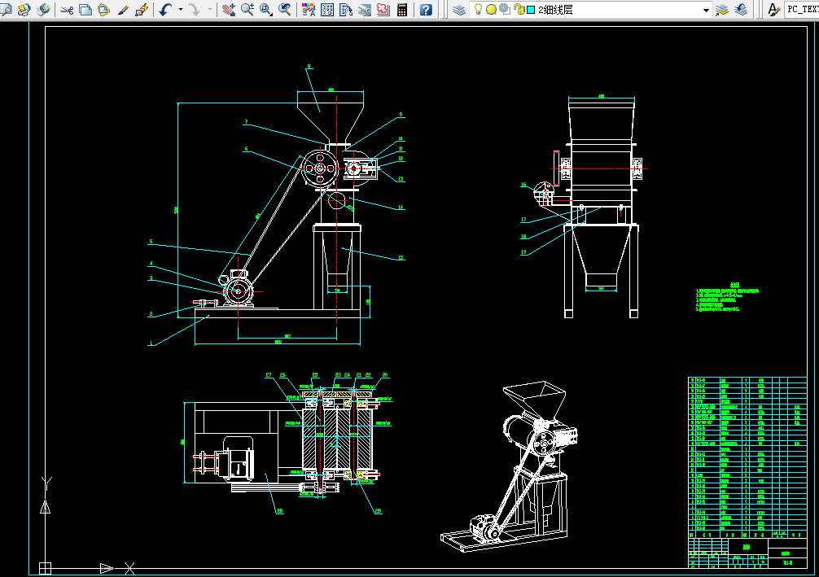Toggle layer freeze sun icon
Screen dimensions: 819x577
tap(491, 10)
